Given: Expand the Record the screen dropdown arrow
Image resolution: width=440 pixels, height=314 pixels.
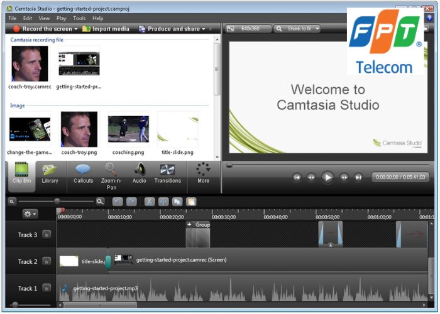Looking at the screenshot, I should 76,29.
